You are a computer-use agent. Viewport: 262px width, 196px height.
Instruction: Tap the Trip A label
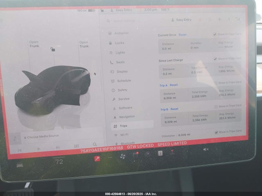coord(163,85)
